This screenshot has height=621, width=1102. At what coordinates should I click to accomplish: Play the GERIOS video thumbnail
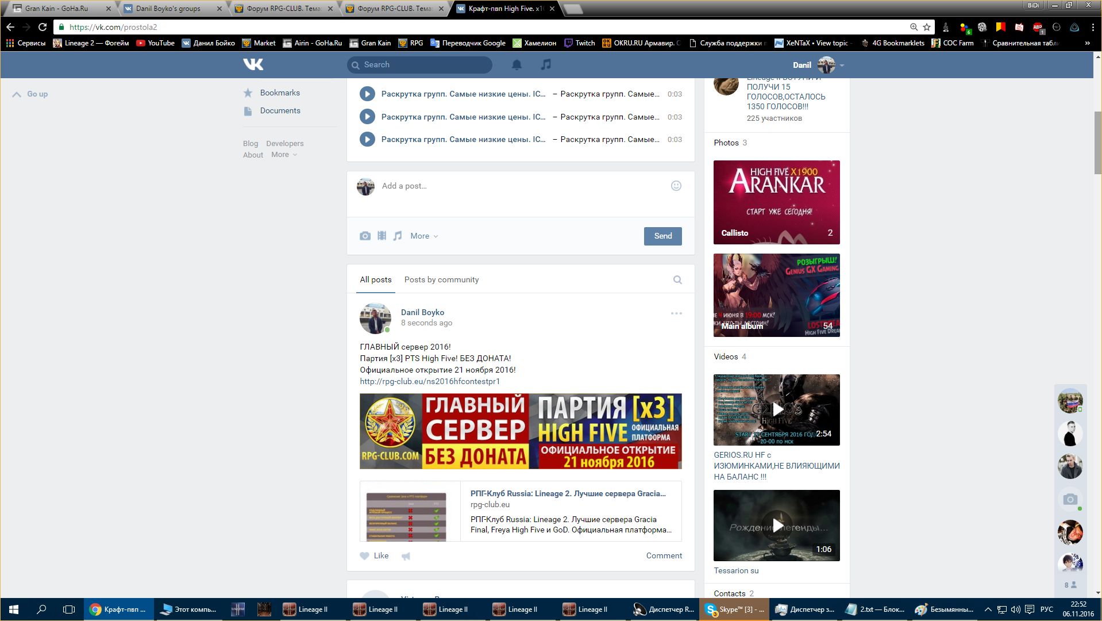coord(777,410)
